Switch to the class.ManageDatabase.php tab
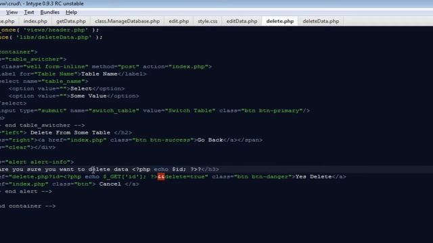 pyautogui.click(x=127, y=21)
